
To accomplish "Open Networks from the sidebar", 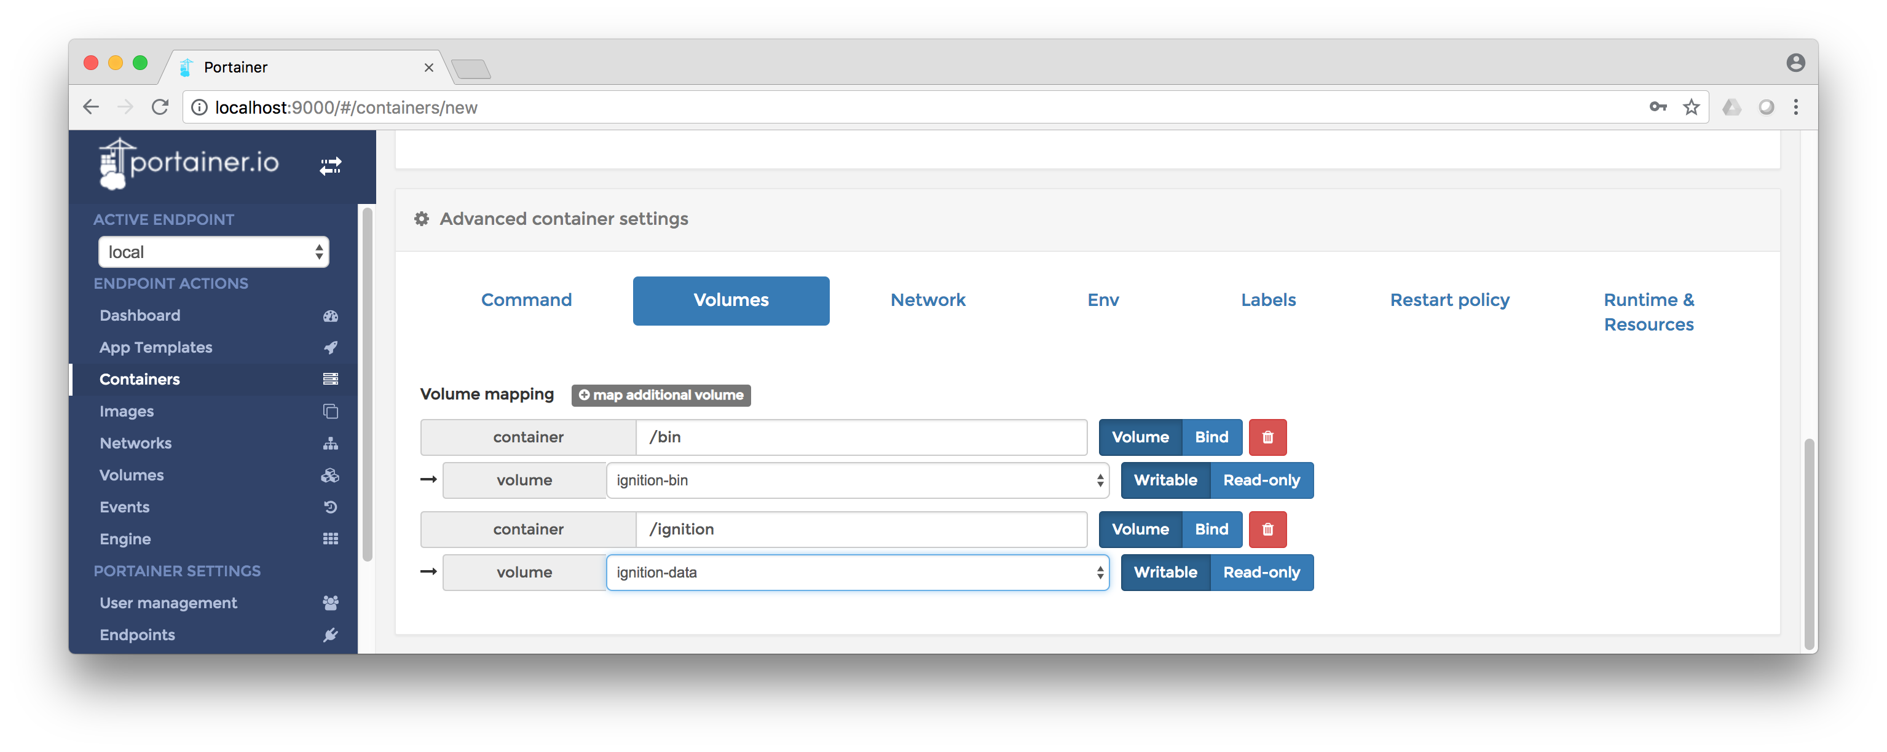I will pos(135,443).
